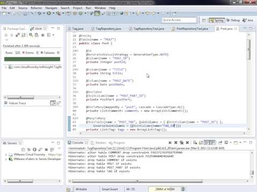Expand the com.cloudfoundry test tree node
Viewport: 257px width, 192px height.
6,67
